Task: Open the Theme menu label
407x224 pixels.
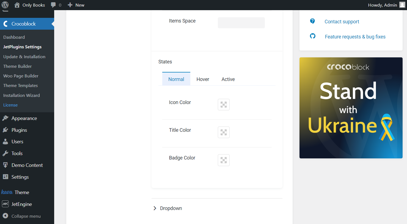Action: pyautogui.click(x=22, y=192)
